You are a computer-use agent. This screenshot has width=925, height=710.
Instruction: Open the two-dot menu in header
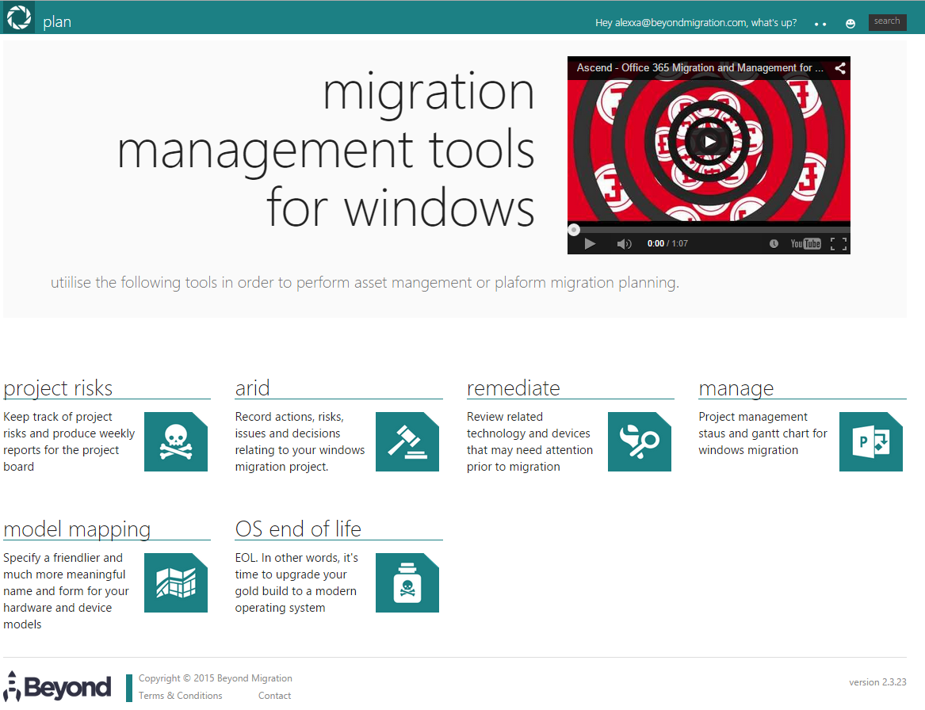tap(820, 25)
